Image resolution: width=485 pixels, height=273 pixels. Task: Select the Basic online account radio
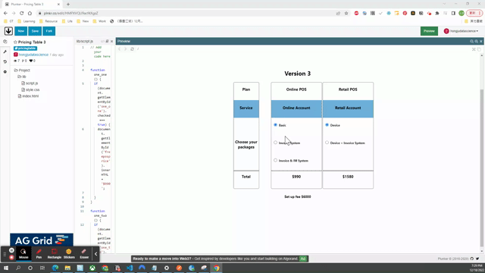(x=275, y=124)
